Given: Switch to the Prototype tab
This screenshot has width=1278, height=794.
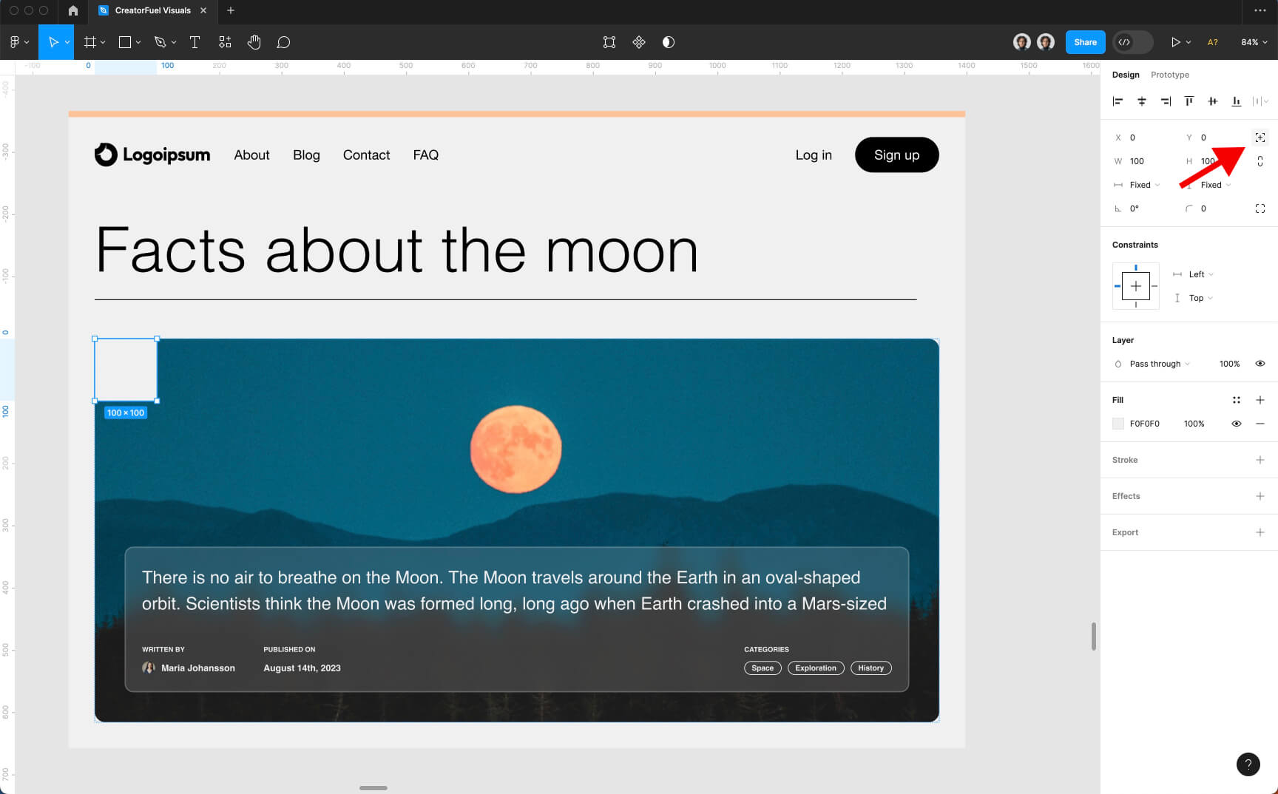Looking at the screenshot, I should (1169, 75).
